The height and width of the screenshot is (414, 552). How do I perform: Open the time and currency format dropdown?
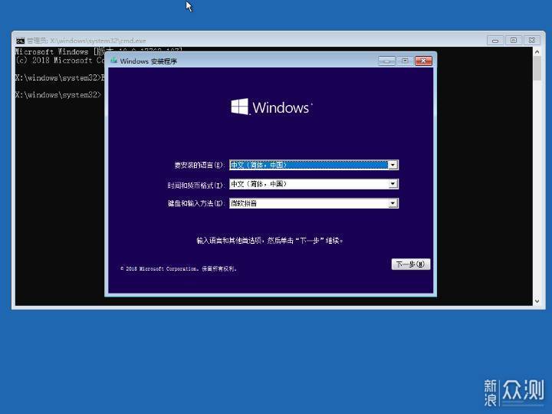pos(393,184)
